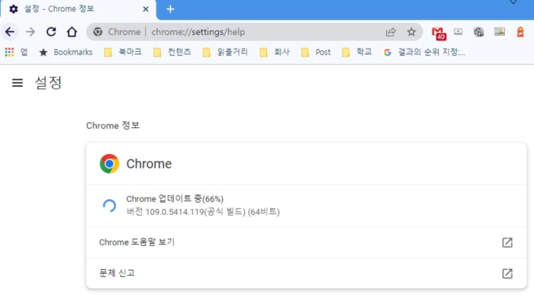
Task: Open the 읽을거리 bookmark folder
Action: [225, 52]
